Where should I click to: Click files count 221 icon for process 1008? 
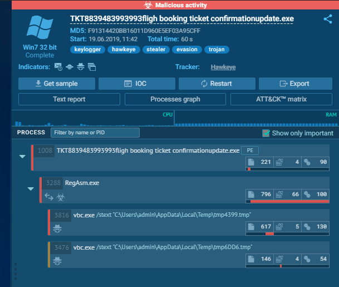tap(251, 162)
